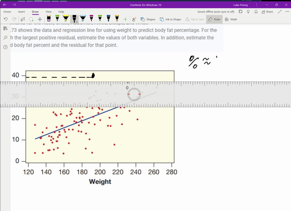This screenshot has height=211, width=291.
Task: Open Recent Notes via the clock icon
Action: [x=5, y=47]
